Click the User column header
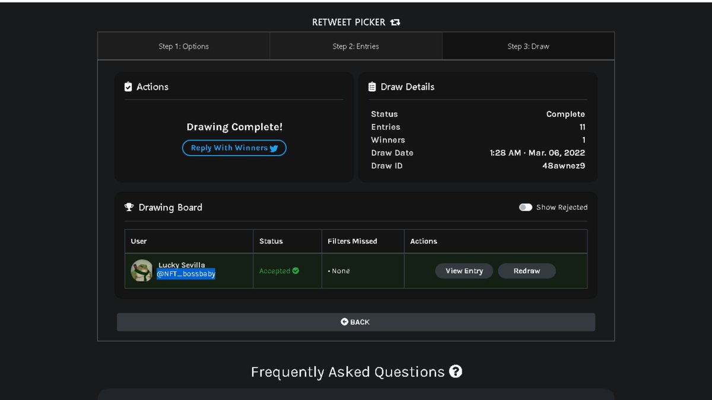 [139, 241]
